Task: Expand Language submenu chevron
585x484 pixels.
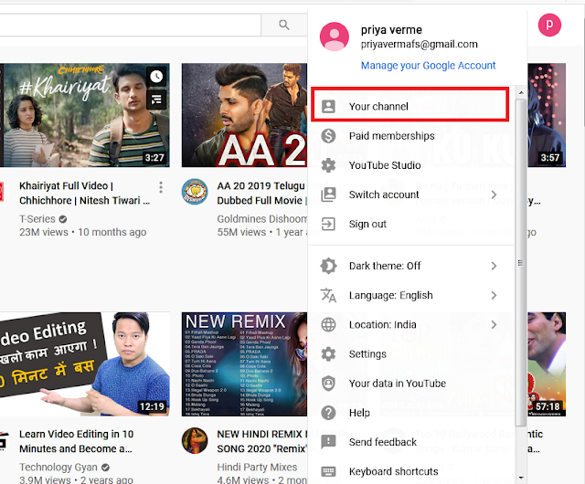Action: point(494,295)
